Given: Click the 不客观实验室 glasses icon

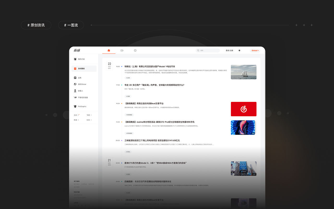Looking at the screenshot, I should pyautogui.click(x=75, y=97).
